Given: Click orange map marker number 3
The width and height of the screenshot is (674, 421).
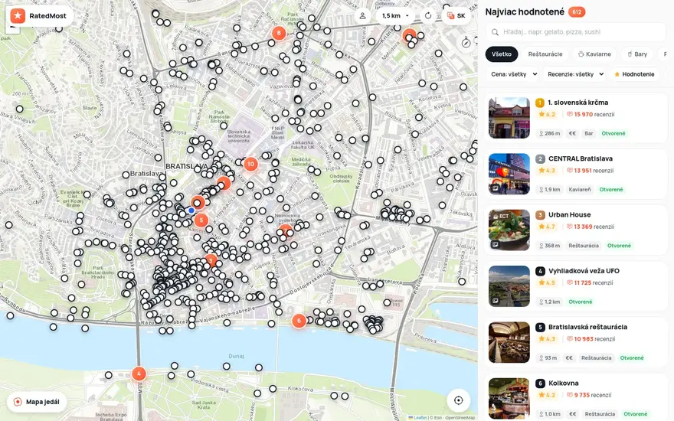Looking at the screenshot, I should pos(211,260).
